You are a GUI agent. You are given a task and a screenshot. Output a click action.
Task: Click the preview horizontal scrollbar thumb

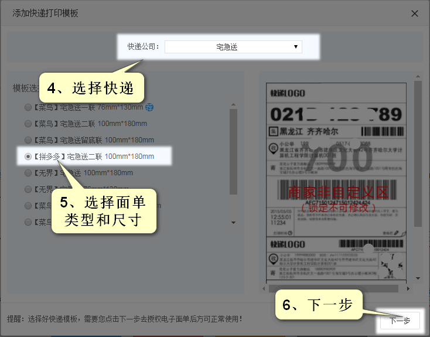click(333, 288)
